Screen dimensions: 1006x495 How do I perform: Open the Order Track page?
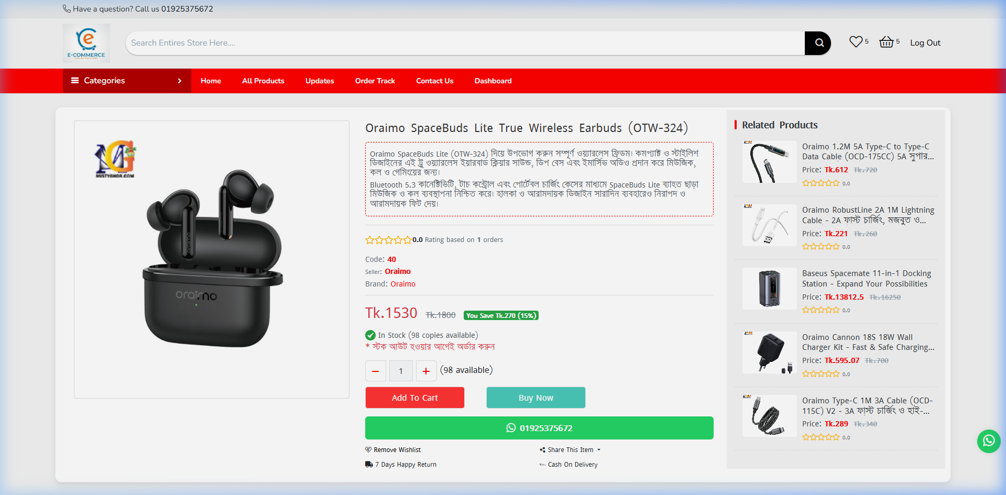pos(375,81)
